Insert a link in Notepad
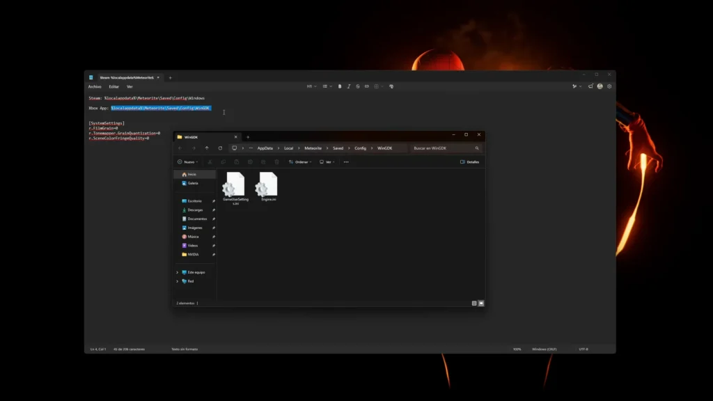This screenshot has height=401, width=713. click(367, 86)
